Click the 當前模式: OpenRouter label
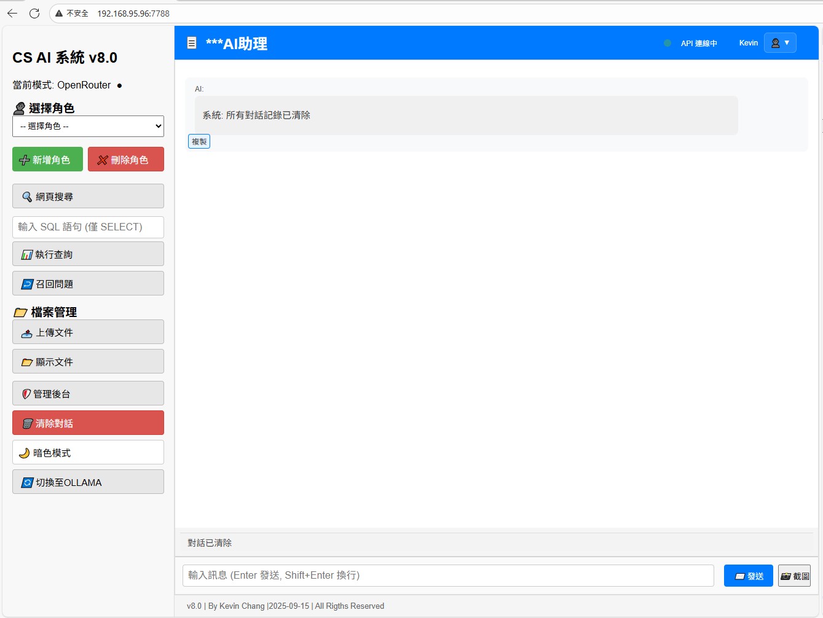This screenshot has height=618, width=823. (62, 85)
